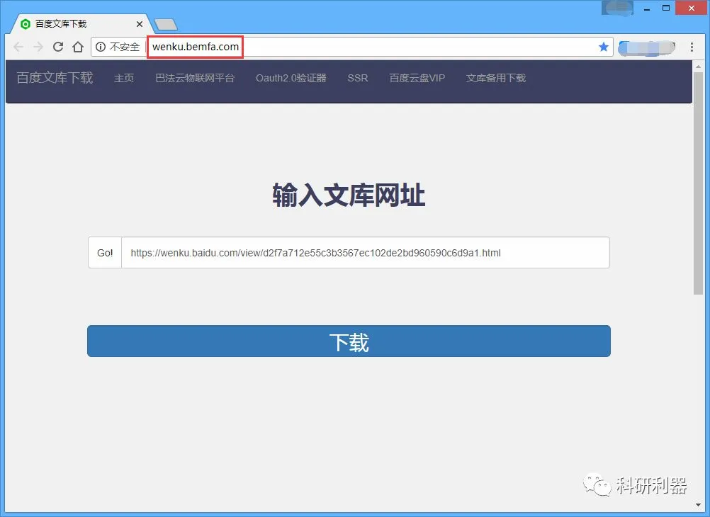Open 文库备用下载 nav link
710x517 pixels.
(496, 78)
